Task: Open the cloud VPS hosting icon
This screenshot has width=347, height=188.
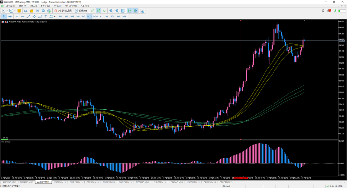Action: (x=43, y=11)
